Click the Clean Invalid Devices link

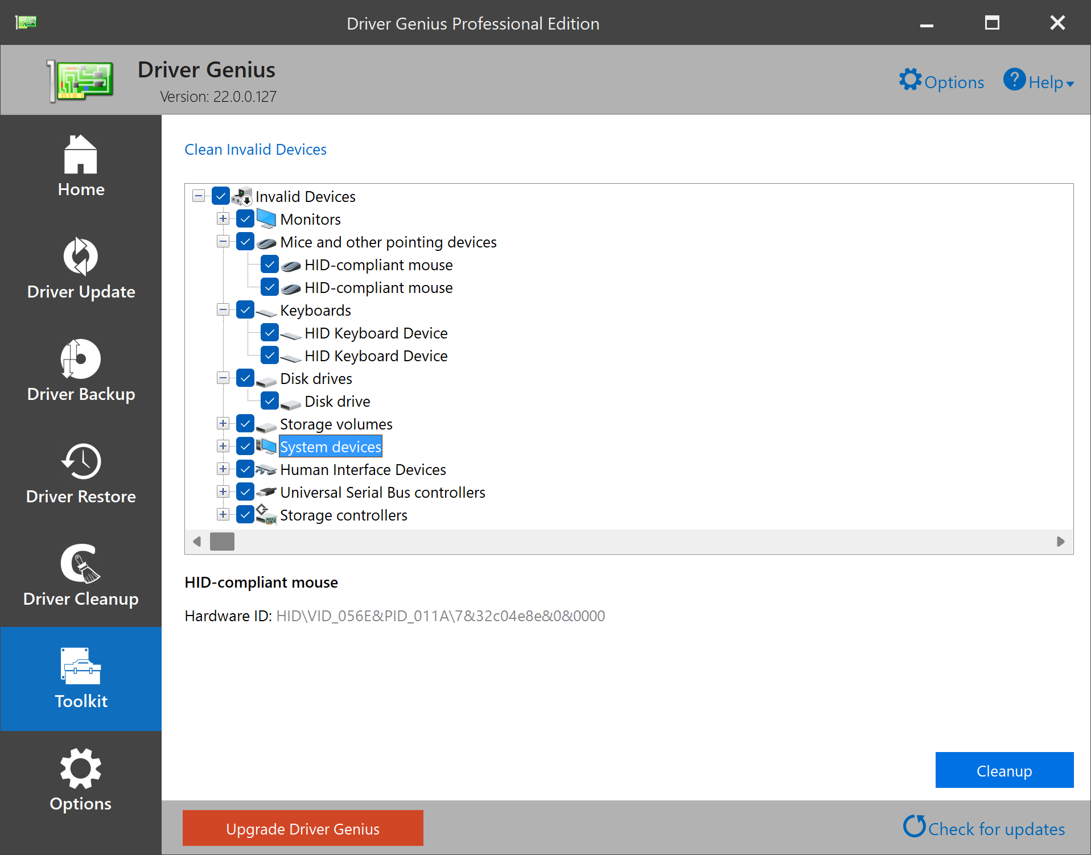[x=256, y=150]
